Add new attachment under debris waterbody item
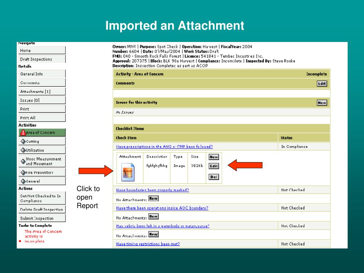 coord(154,234)
